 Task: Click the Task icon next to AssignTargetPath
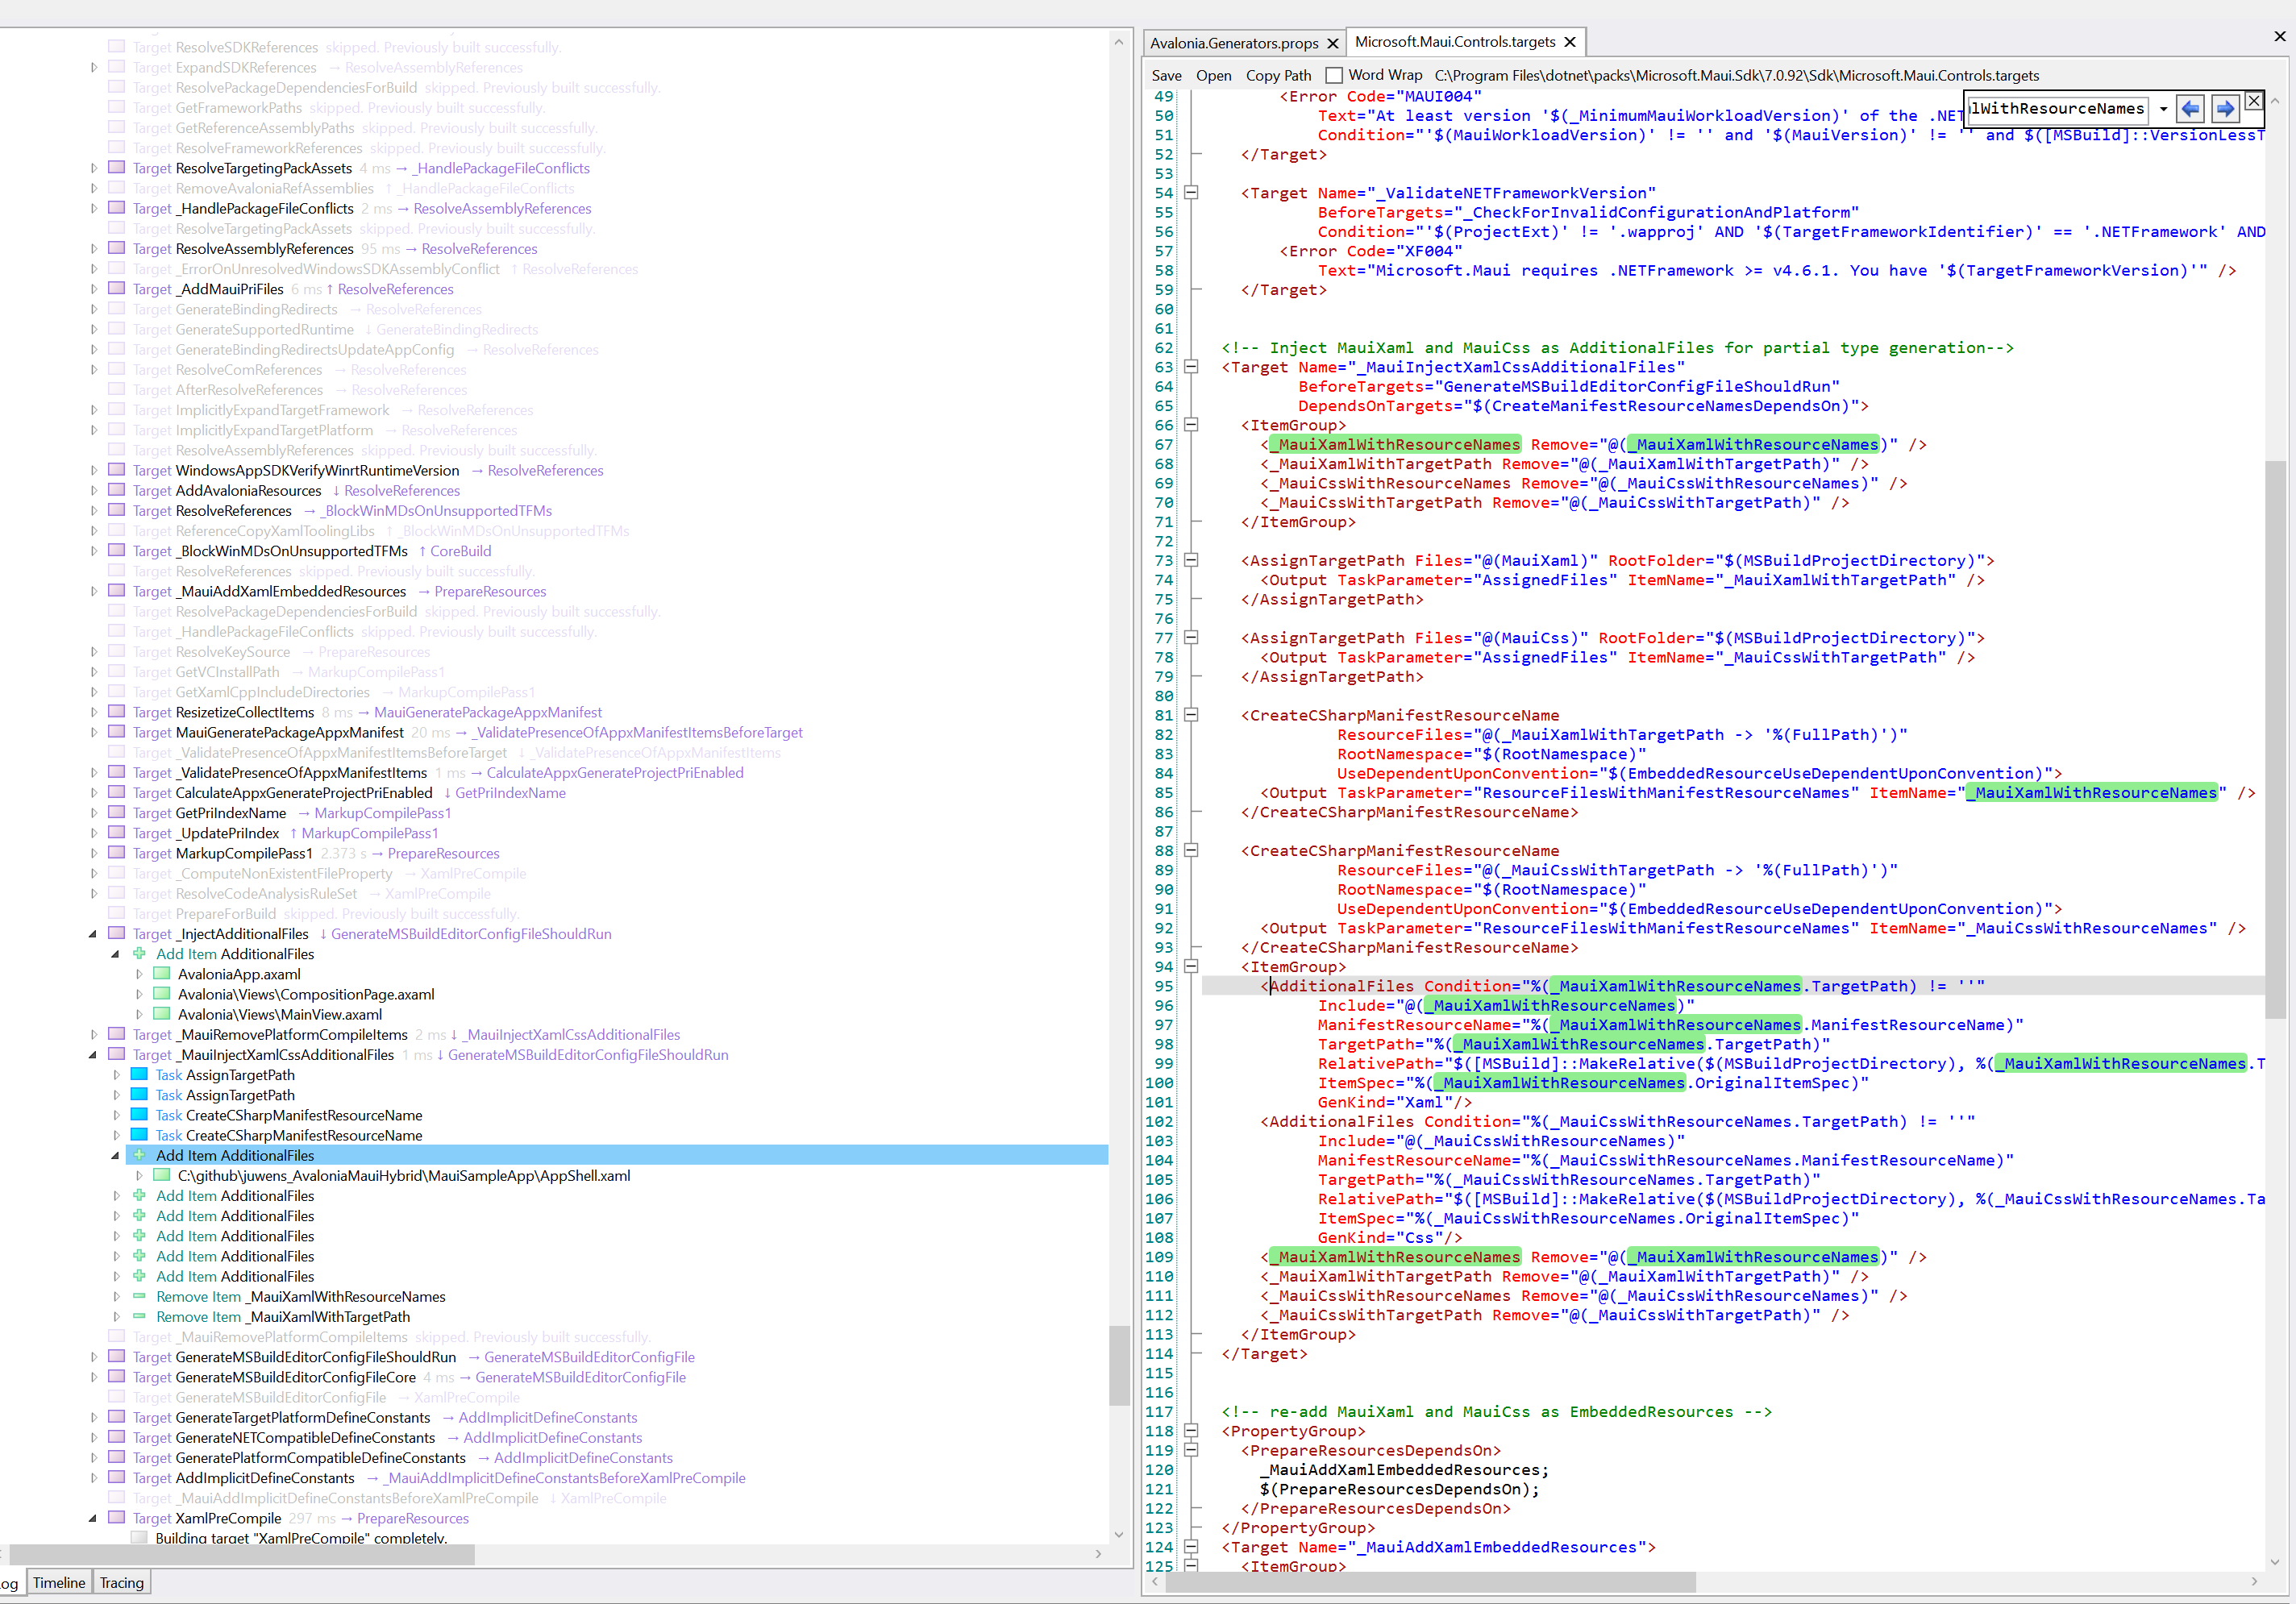coord(139,1074)
